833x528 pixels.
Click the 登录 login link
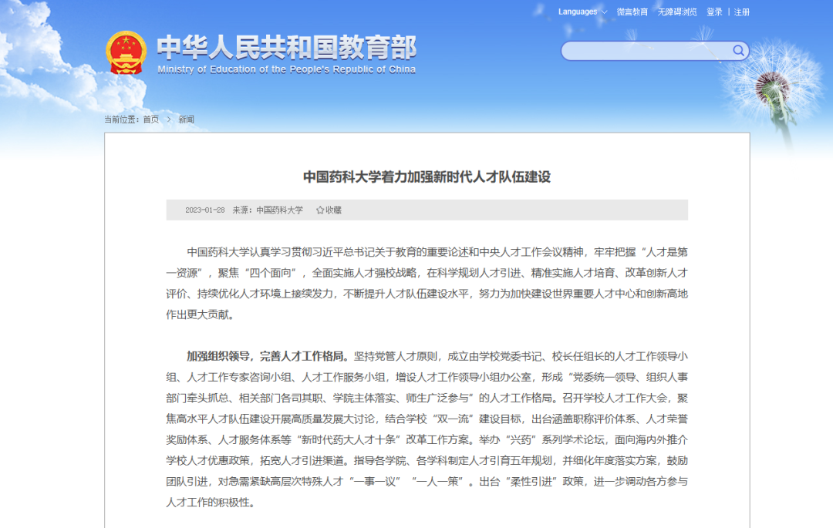714,12
